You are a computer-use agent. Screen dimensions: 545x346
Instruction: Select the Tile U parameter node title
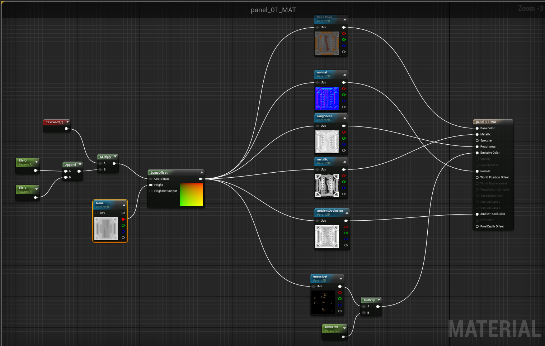point(23,160)
